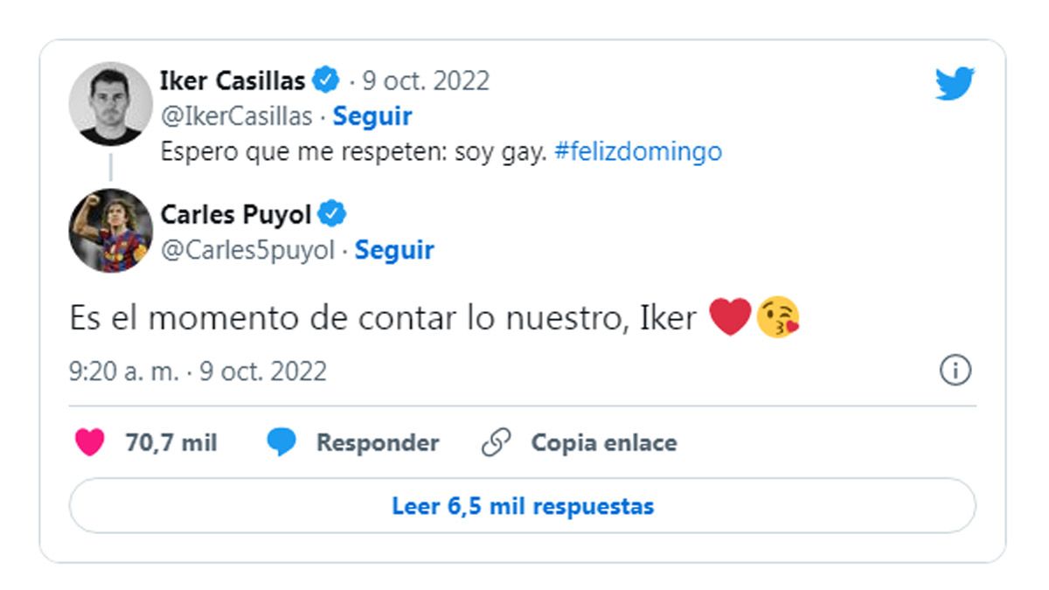This screenshot has width=1049, height=590.
Task: Like the tweet with the heart icon
Action: click(x=90, y=443)
